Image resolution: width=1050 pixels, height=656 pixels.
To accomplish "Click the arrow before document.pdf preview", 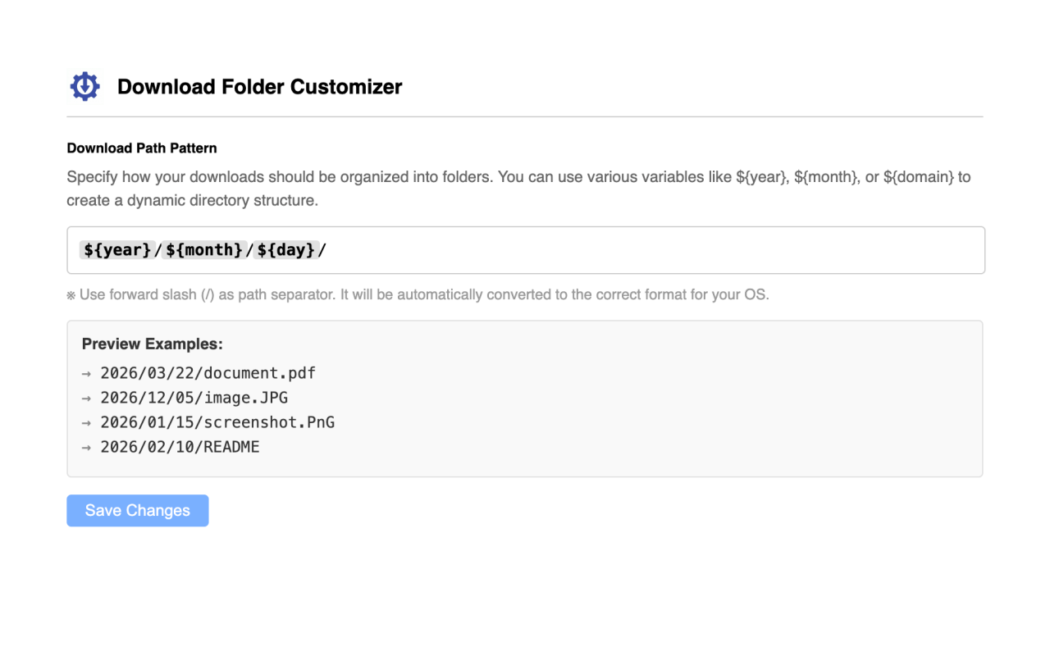I will coord(86,373).
